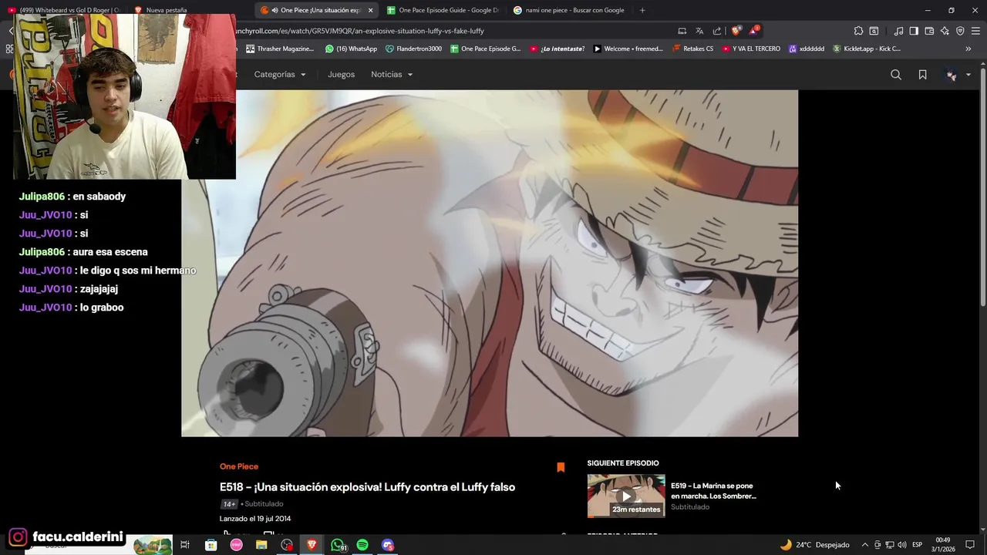Switch to One Pace Episode Guide tab
987x555 pixels.
point(443,10)
